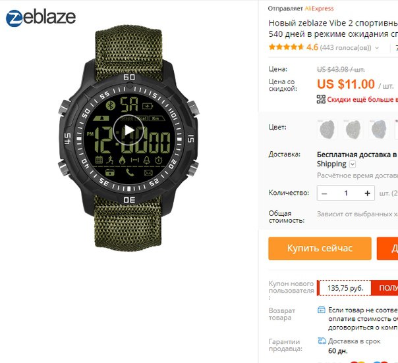Open the QR code discount icon
The width and height of the screenshot is (398, 363).
point(321,99)
